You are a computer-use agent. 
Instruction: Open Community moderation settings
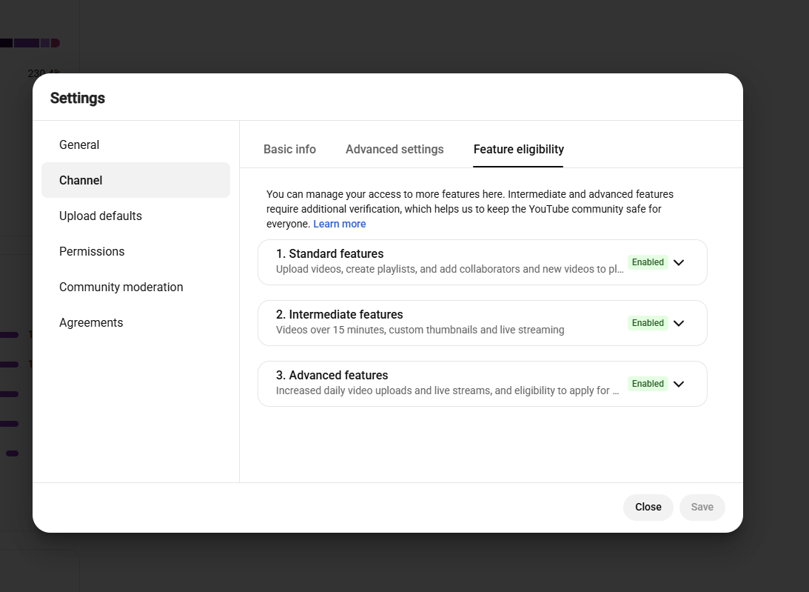pyautogui.click(x=135, y=287)
